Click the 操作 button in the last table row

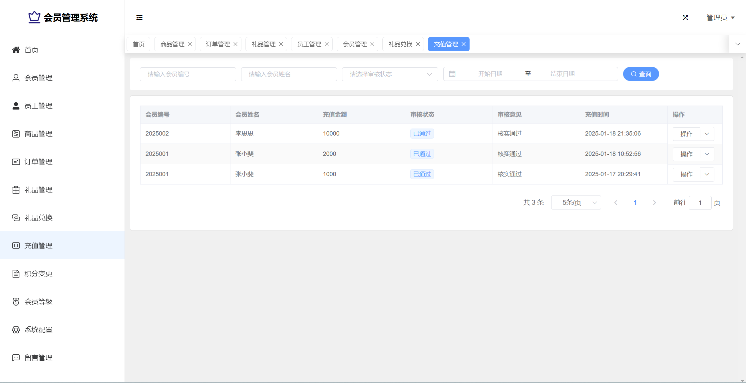pos(686,175)
